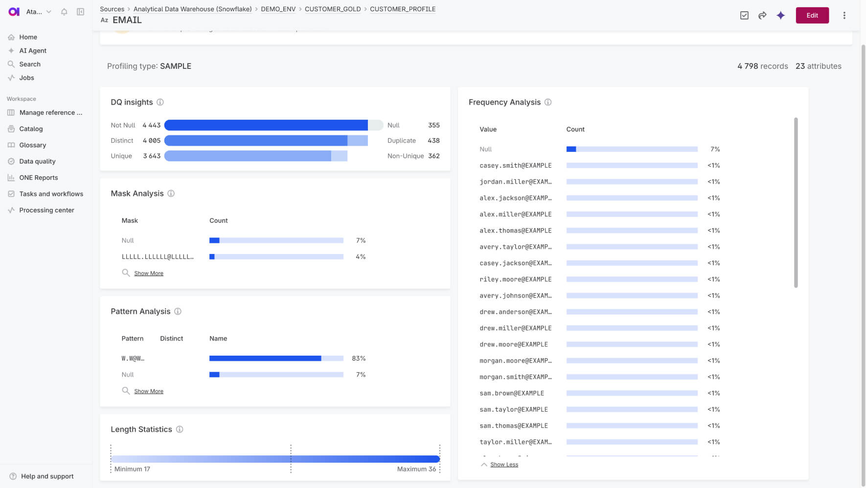
Task: Expand Mask Analysis with Show More
Action: pyautogui.click(x=149, y=274)
